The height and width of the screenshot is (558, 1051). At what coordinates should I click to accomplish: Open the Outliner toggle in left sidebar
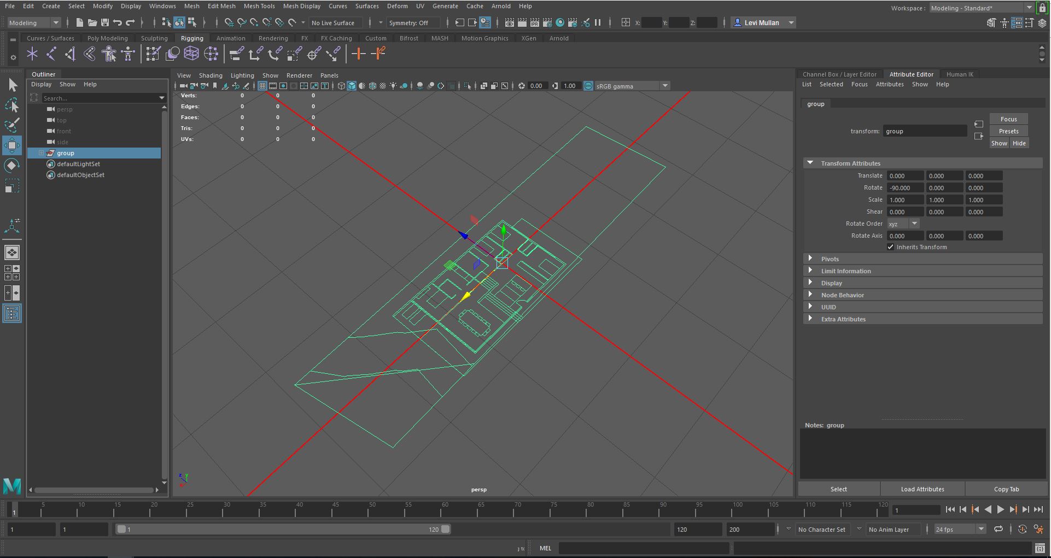click(x=12, y=313)
